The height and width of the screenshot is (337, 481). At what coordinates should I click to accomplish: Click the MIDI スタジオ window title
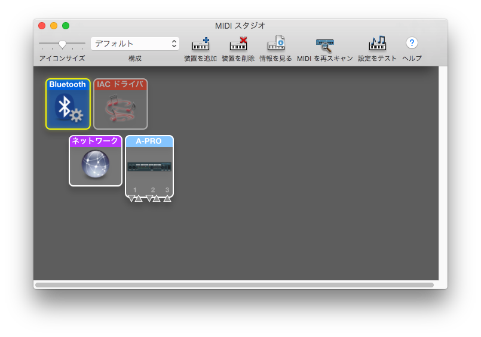point(240,26)
